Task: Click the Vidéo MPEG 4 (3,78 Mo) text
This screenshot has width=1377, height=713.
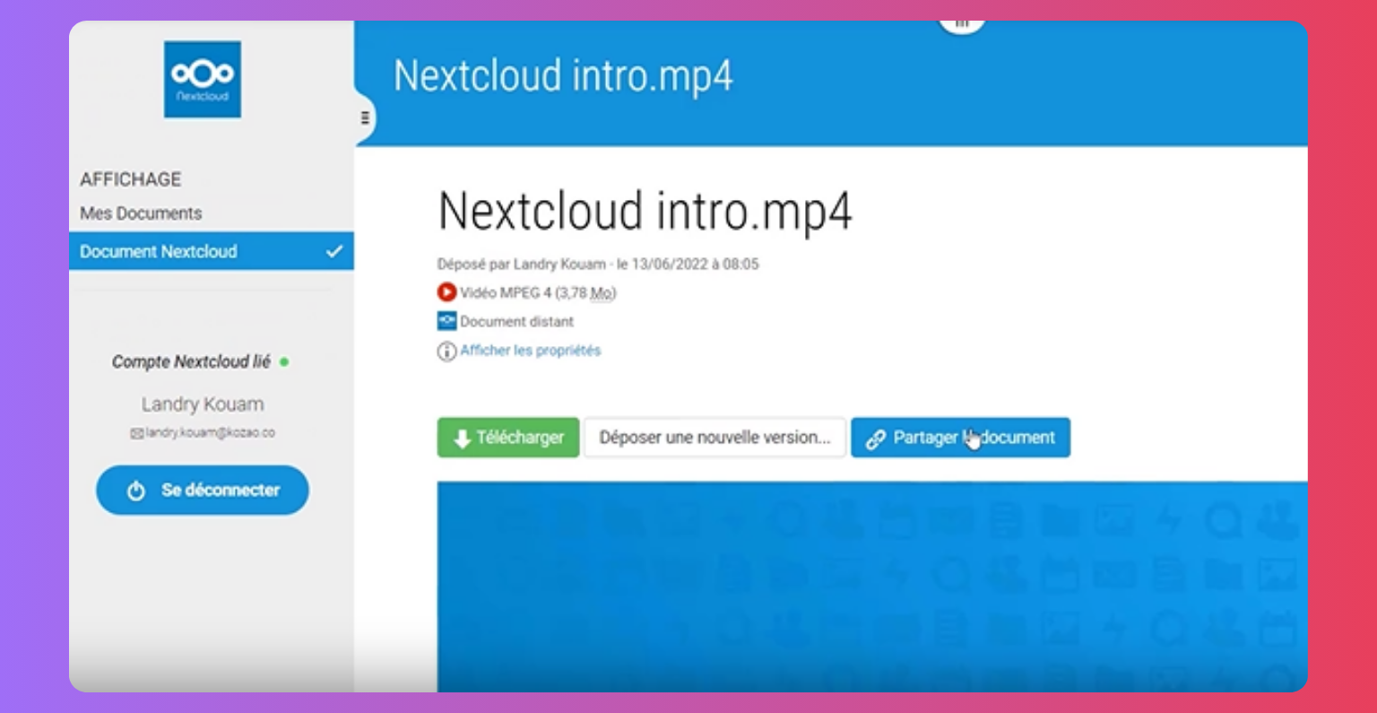Action: tap(538, 292)
